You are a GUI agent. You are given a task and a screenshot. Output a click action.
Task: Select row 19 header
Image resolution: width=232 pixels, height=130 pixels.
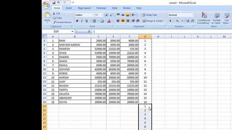44,106
